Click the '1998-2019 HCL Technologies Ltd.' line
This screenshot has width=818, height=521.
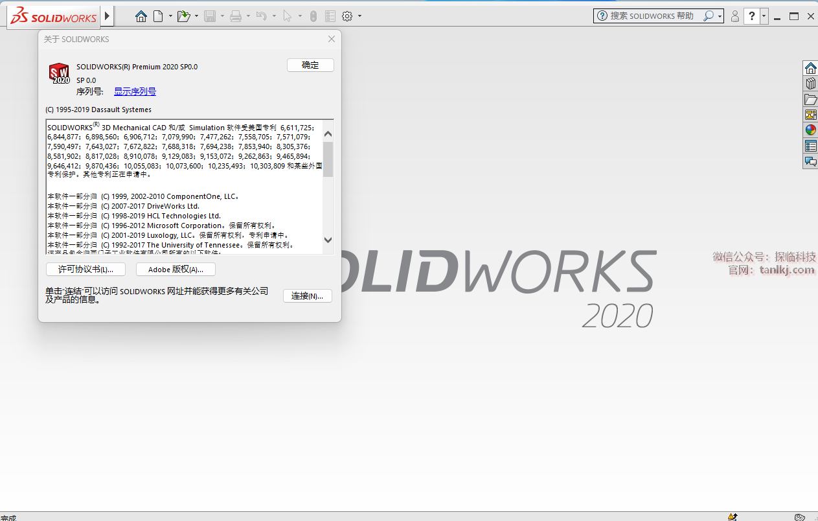pos(134,216)
